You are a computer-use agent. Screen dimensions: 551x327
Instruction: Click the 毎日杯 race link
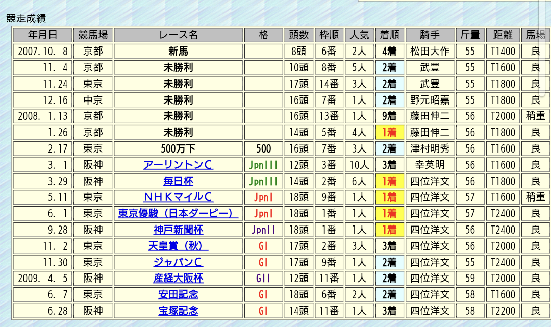pos(178,181)
